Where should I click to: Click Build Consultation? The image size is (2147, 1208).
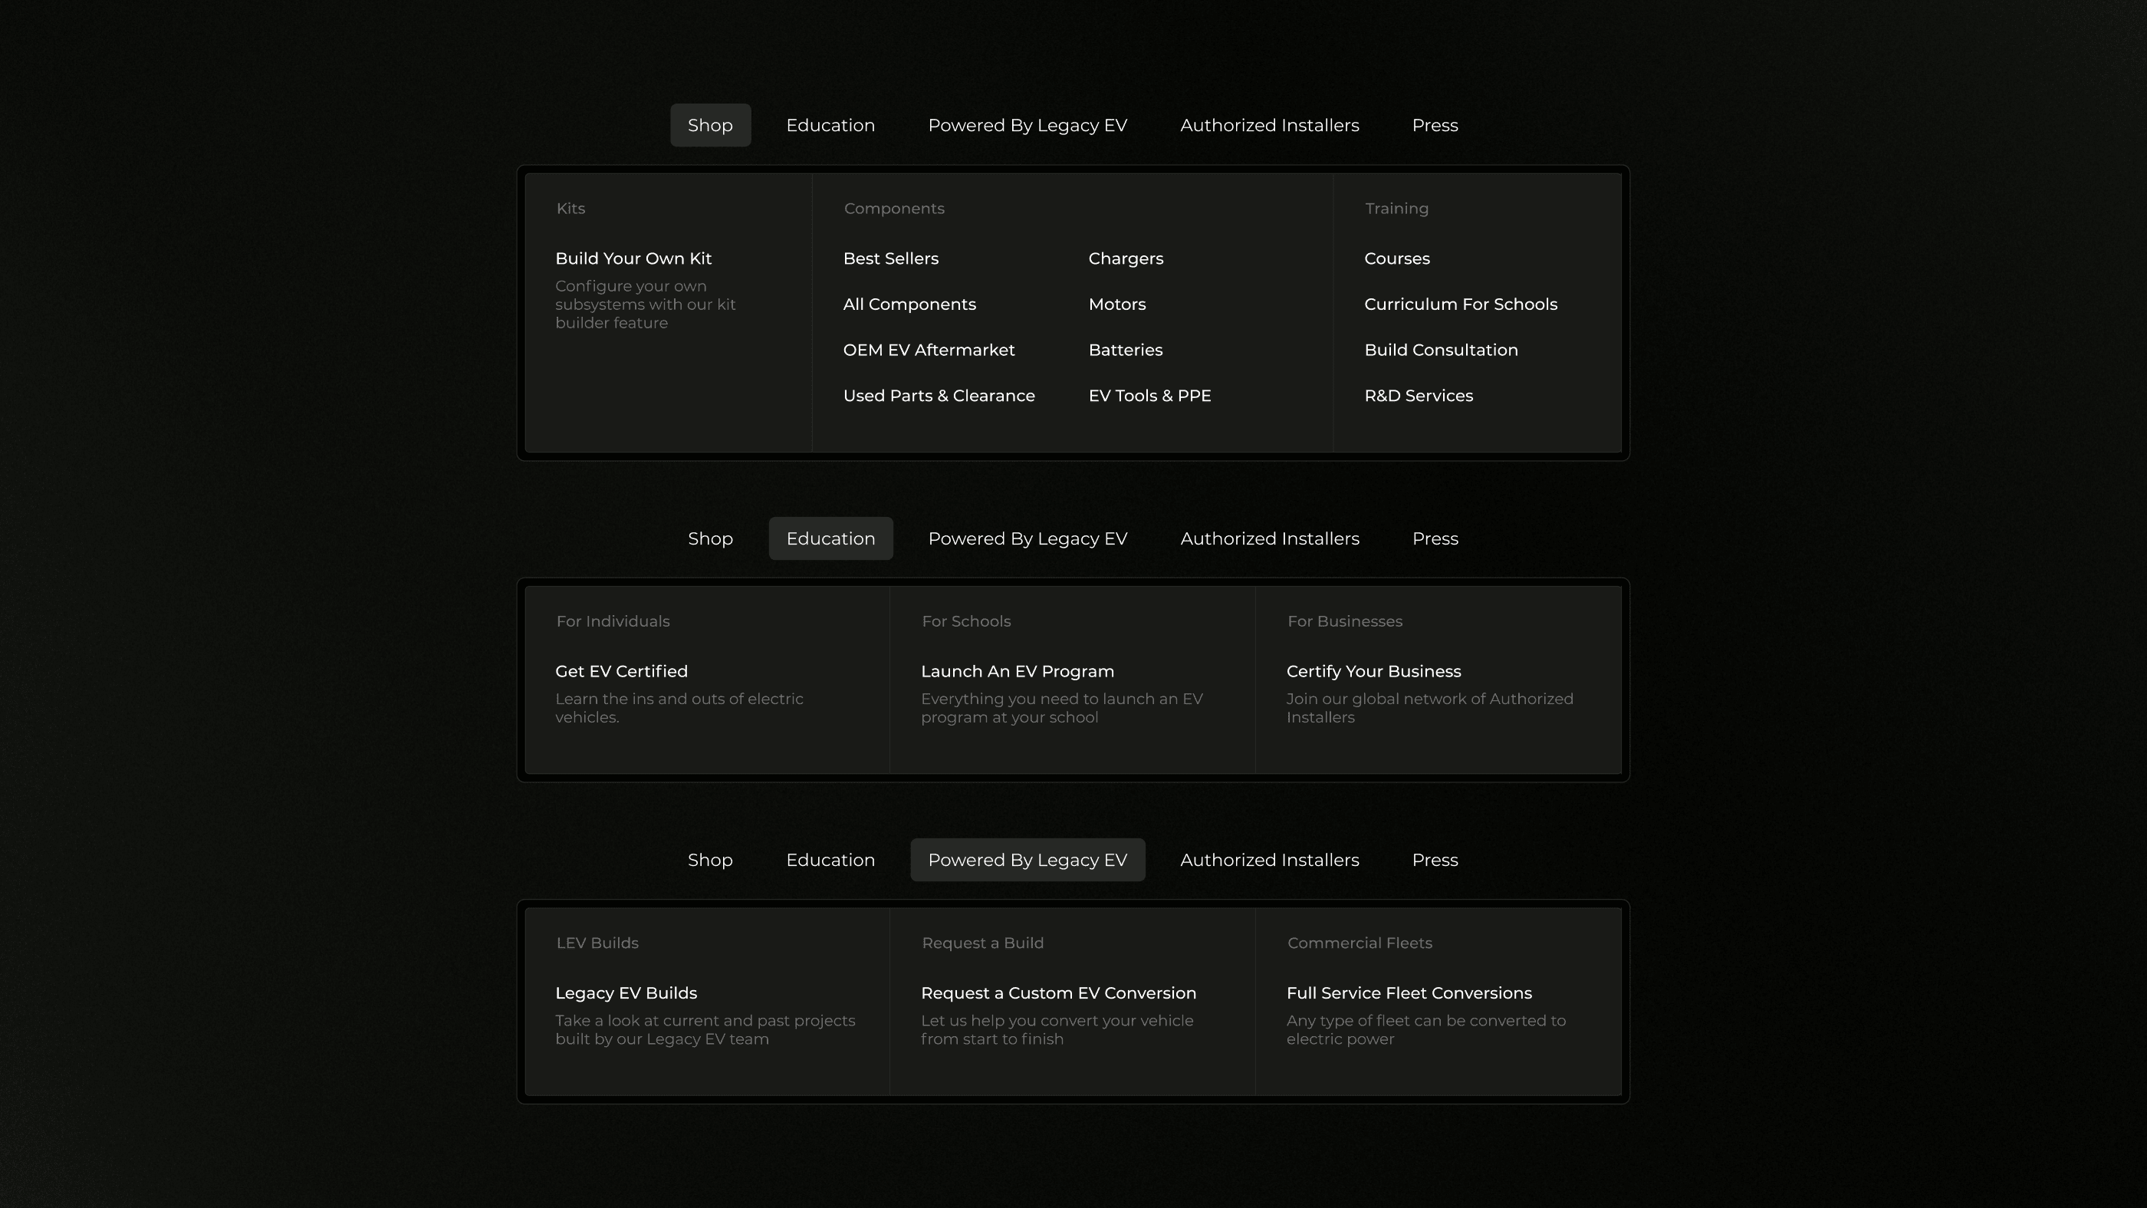tap(1441, 349)
